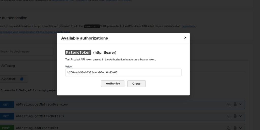Screen dimensions: 260x130
Task: Open the manage authentication tokens link
Action: [35, 32]
